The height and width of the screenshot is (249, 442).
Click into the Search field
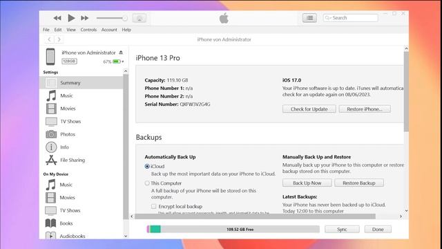pyautogui.click(x=350, y=18)
